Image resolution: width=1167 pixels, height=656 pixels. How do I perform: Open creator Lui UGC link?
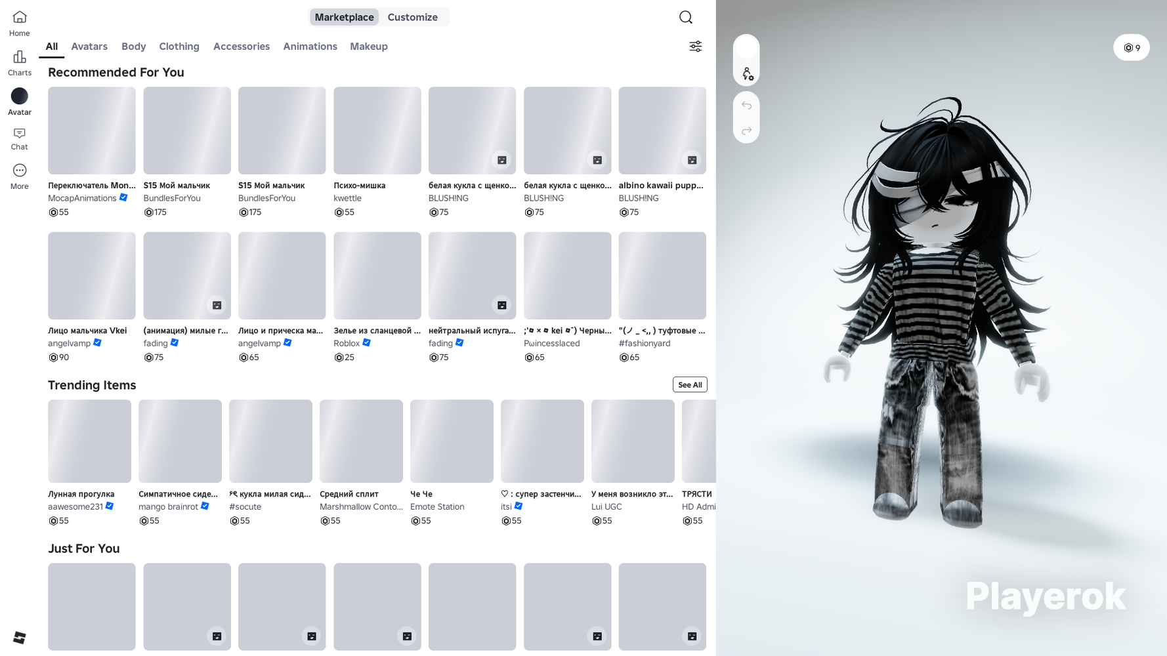[606, 506]
